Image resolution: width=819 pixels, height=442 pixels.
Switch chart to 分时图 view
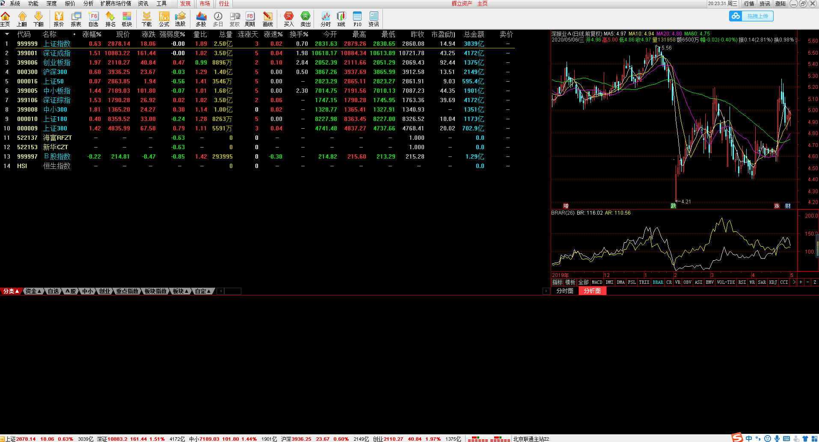point(564,291)
